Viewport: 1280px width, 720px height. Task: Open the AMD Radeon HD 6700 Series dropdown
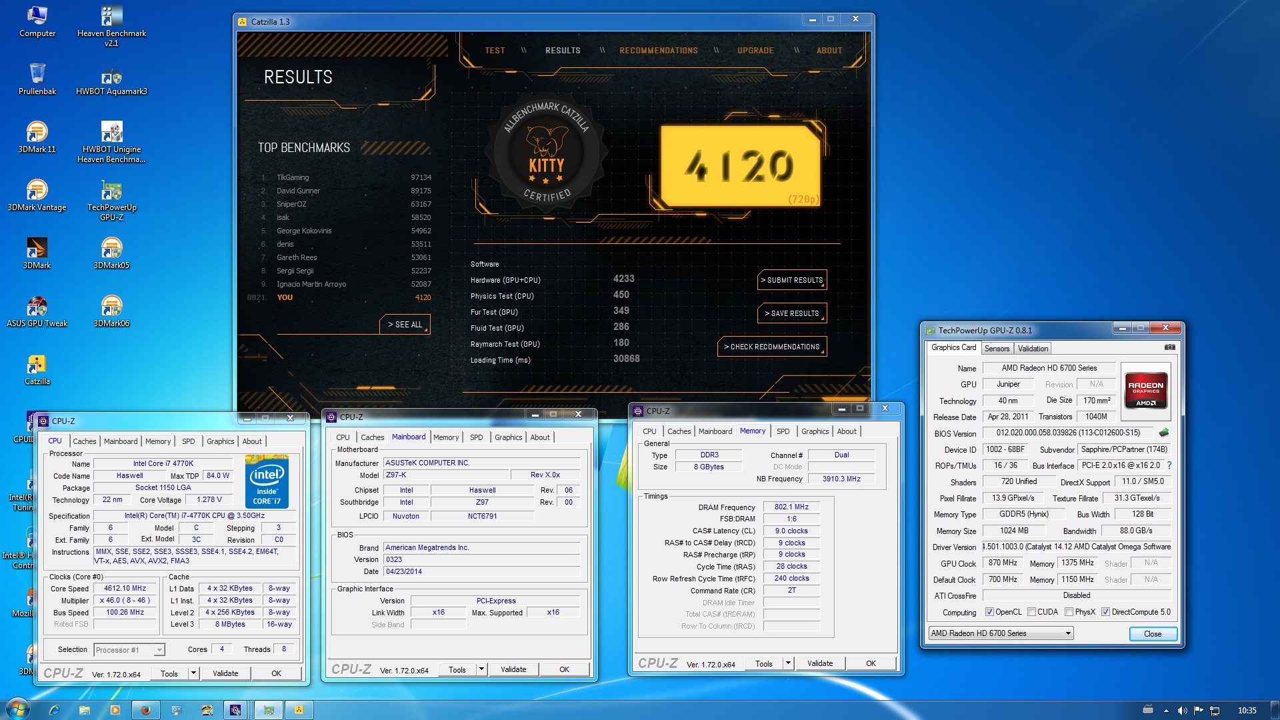pyautogui.click(x=1001, y=633)
